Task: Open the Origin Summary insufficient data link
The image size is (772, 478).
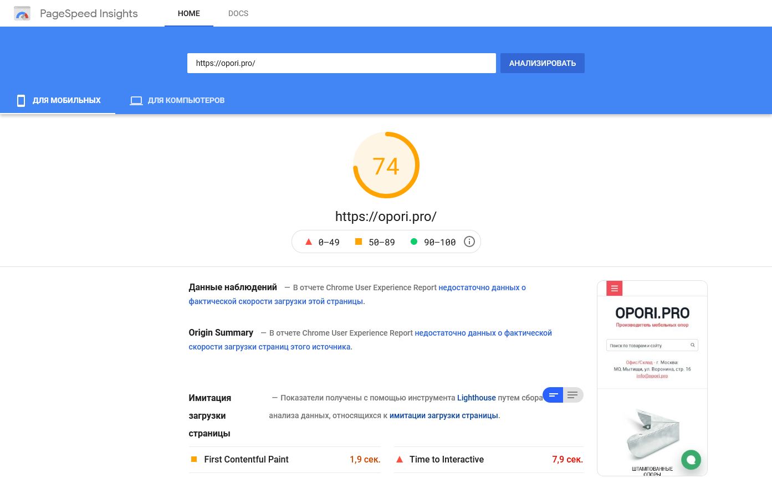Action: coord(370,340)
